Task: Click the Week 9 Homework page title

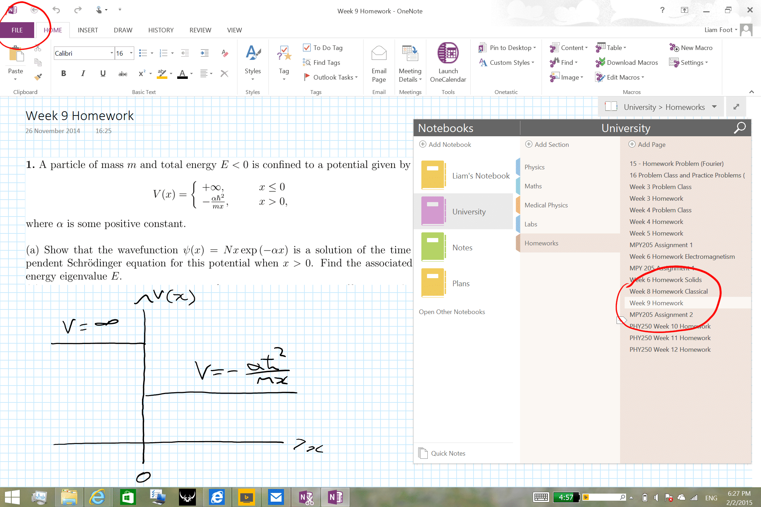Action: [80, 115]
